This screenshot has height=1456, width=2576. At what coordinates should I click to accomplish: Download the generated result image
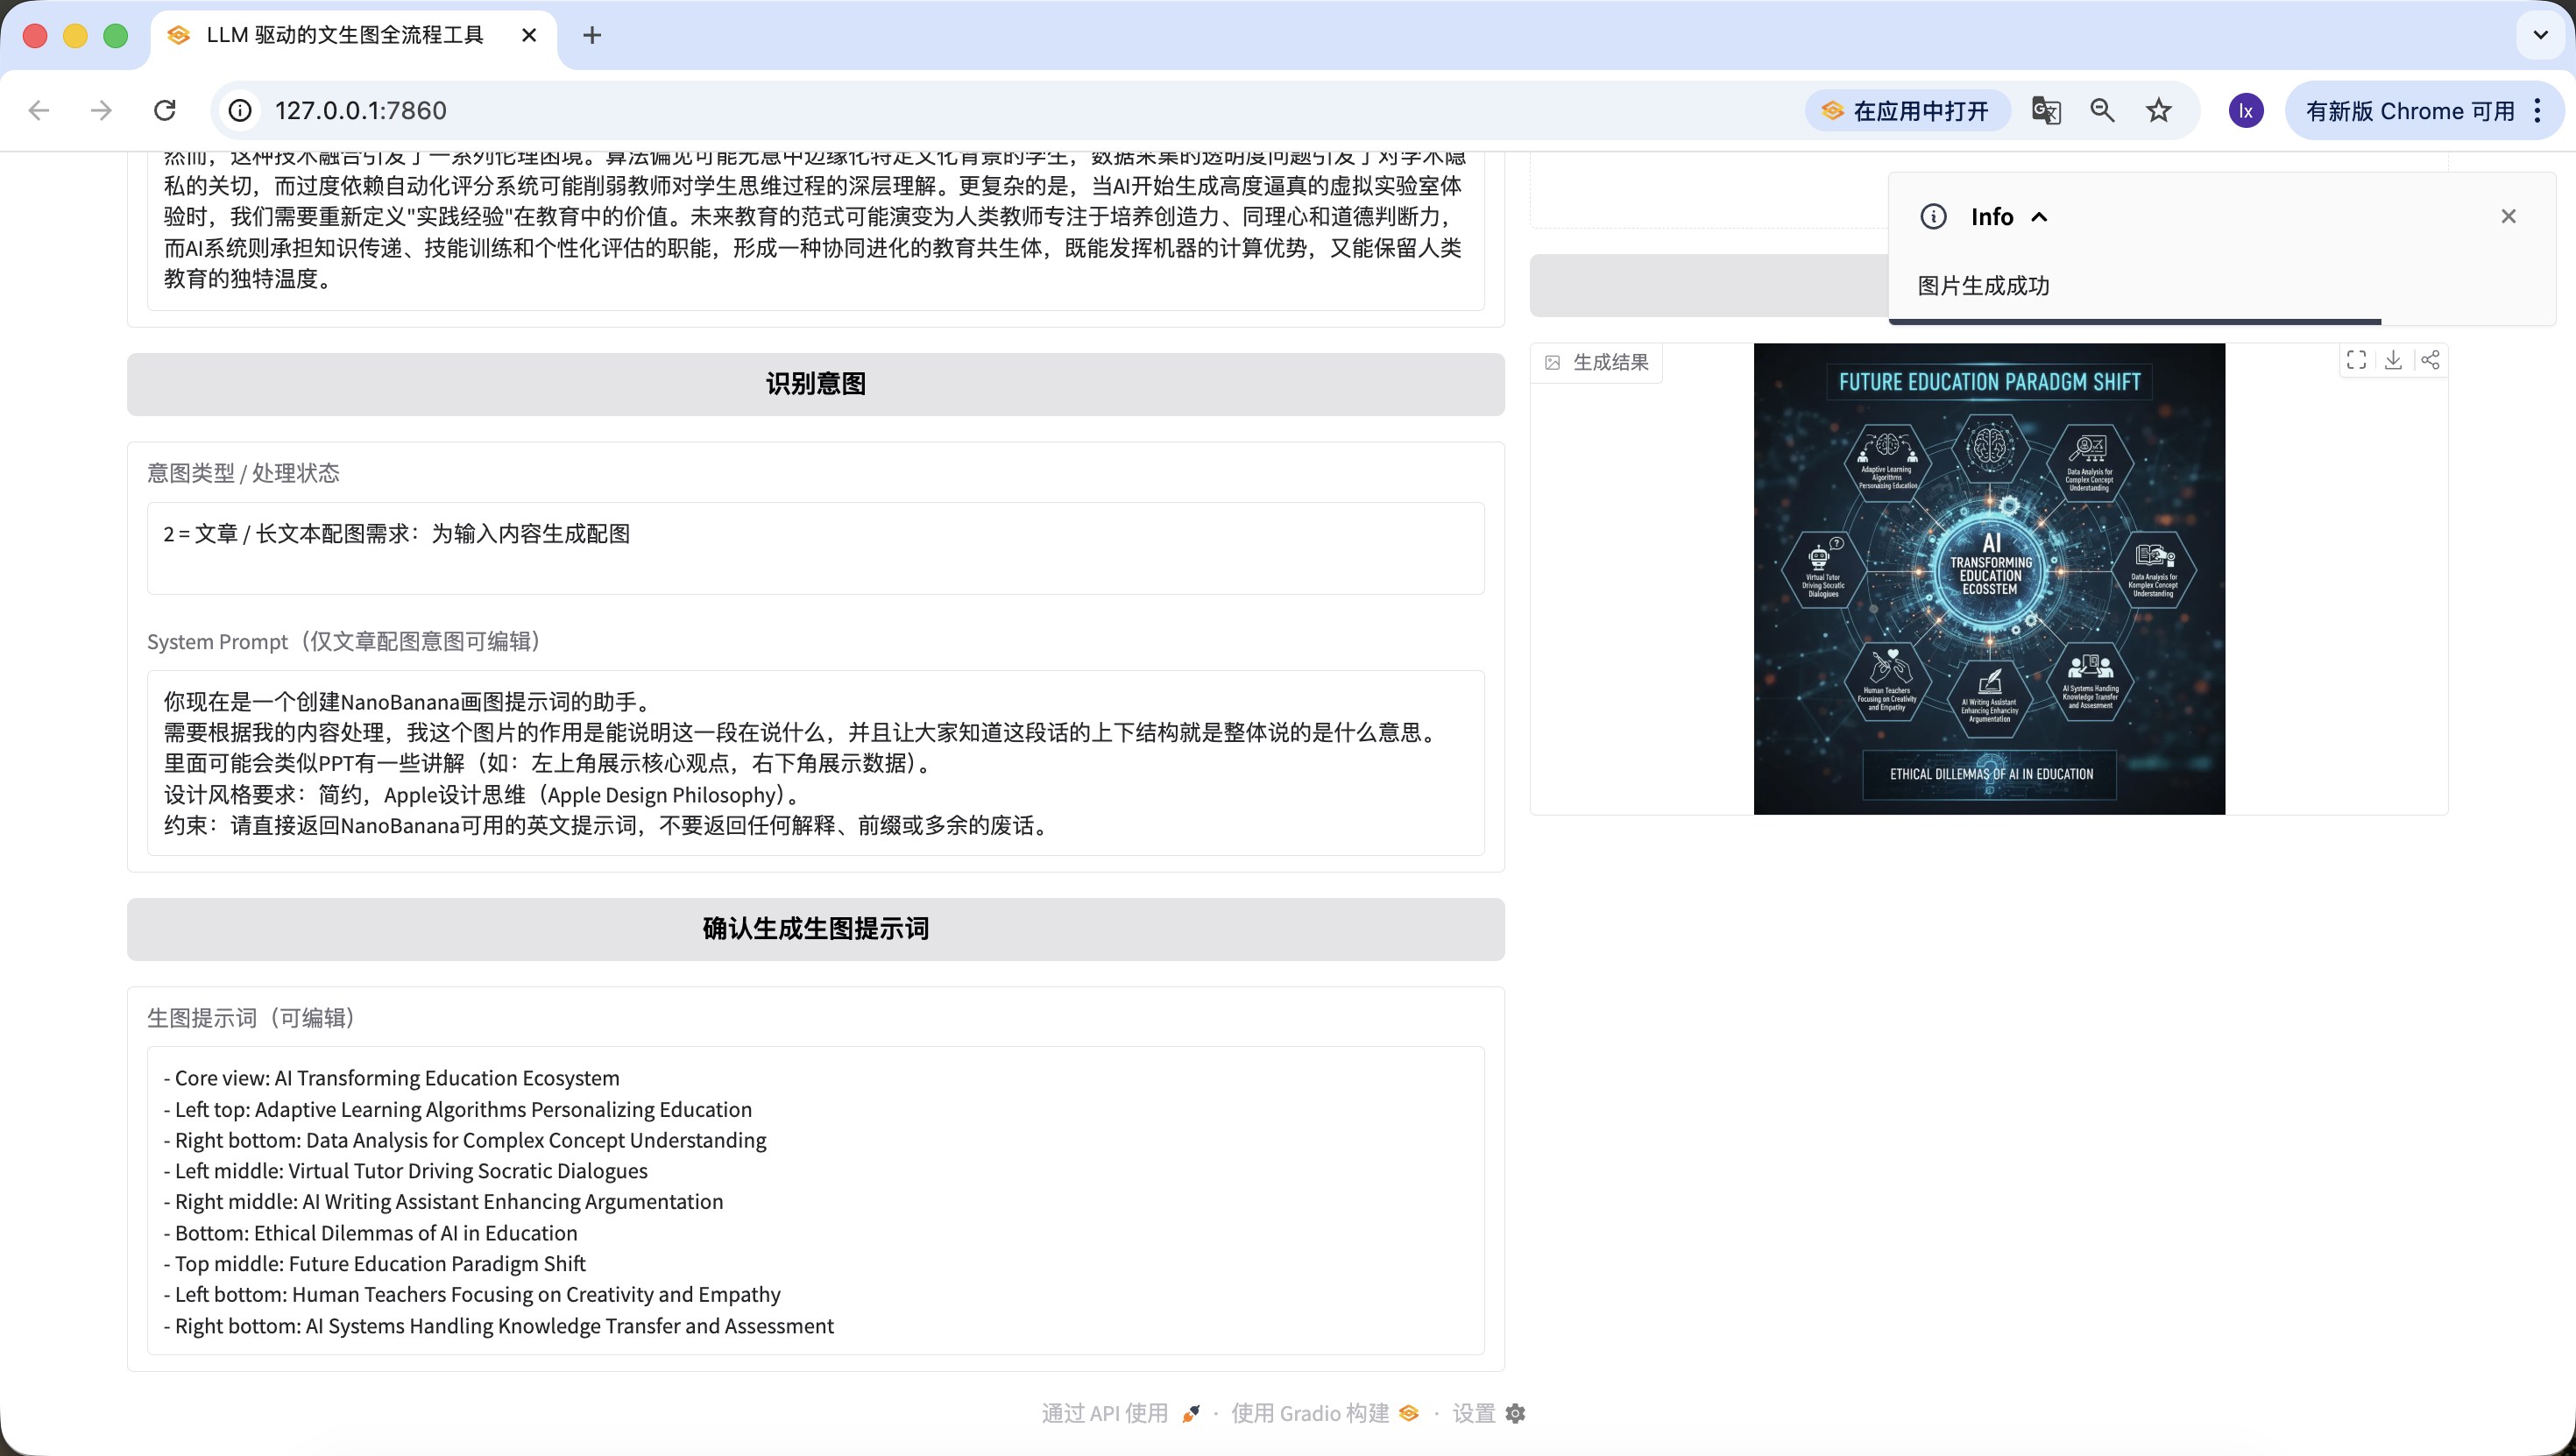pos(2393,360)
